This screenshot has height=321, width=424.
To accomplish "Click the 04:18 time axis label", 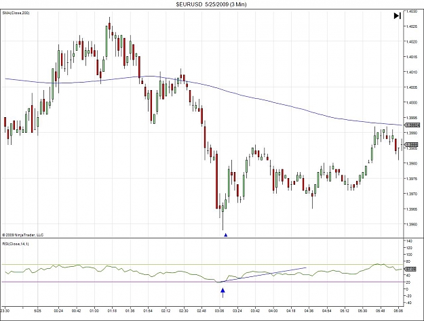I will [291, 311].
